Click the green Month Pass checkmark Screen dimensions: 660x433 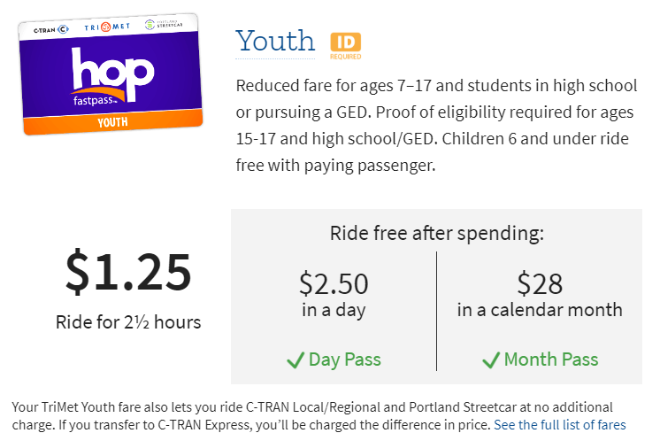(491, 360)
